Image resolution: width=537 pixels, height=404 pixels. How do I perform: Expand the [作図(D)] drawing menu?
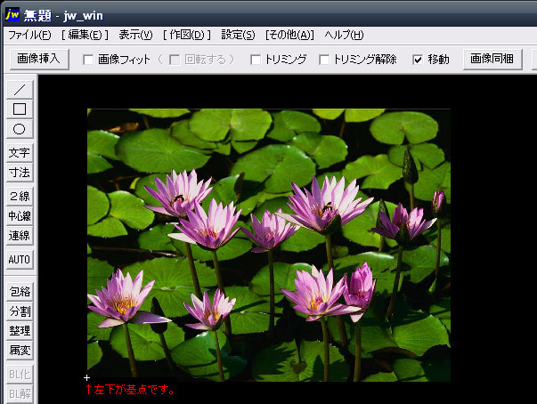(187, 35)
